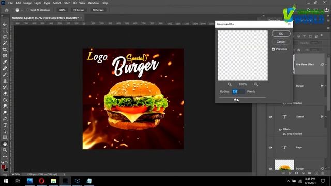The width and height of the screenshot is (331, 186).
Task: Select the Frame tool
Action: (5, 56)
